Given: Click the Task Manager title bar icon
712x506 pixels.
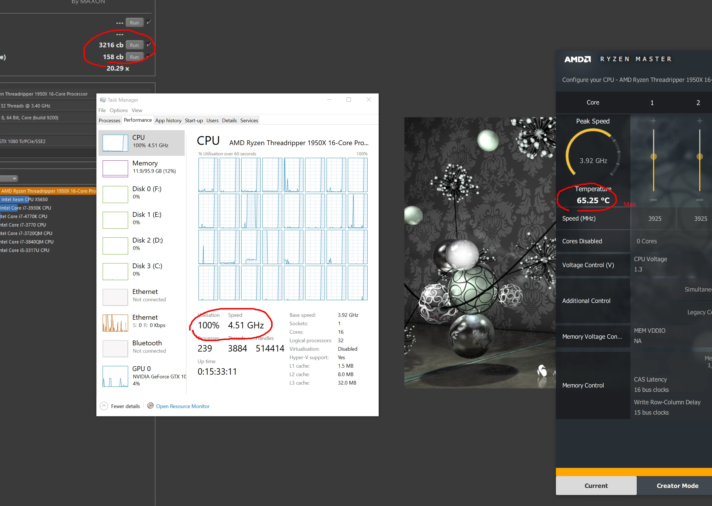Looking at the screenshot, I should (x=103, y=100).
